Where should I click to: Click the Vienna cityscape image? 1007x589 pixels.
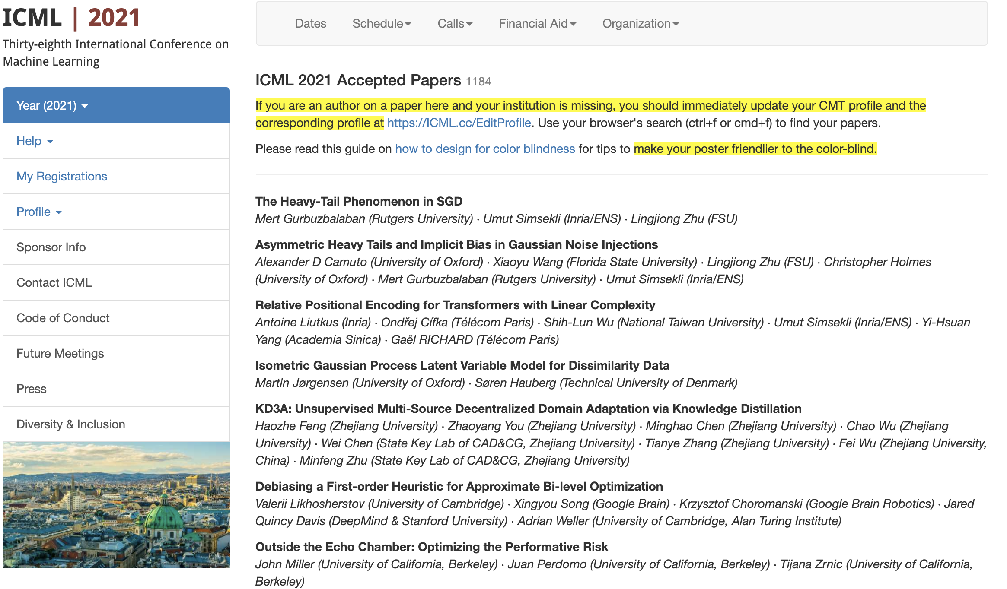[116, 505]
